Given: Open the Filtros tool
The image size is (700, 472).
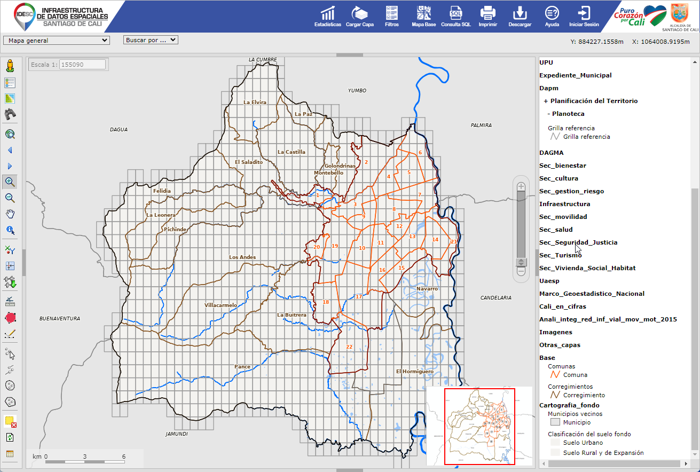Looking at the screenshot, I should [x=391, y=16].
